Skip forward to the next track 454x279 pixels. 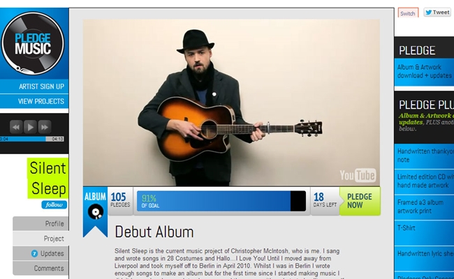[45, 127]
